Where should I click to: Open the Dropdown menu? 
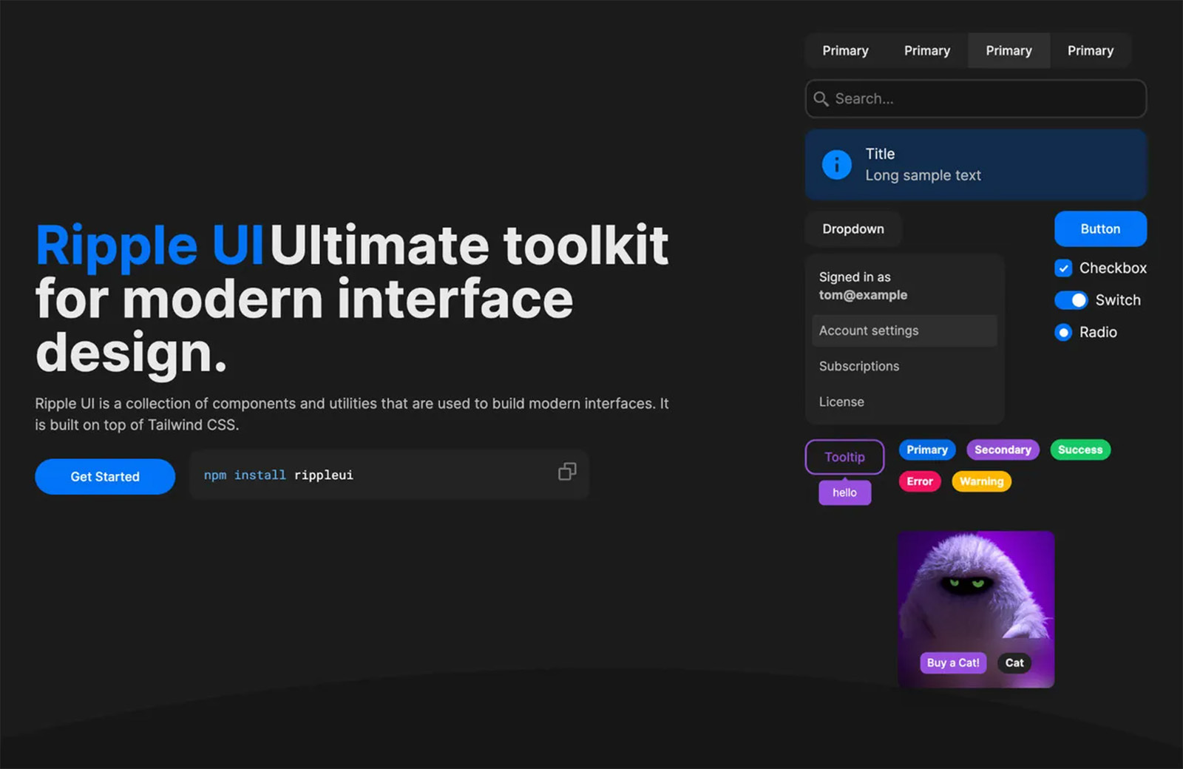(853, 229)
